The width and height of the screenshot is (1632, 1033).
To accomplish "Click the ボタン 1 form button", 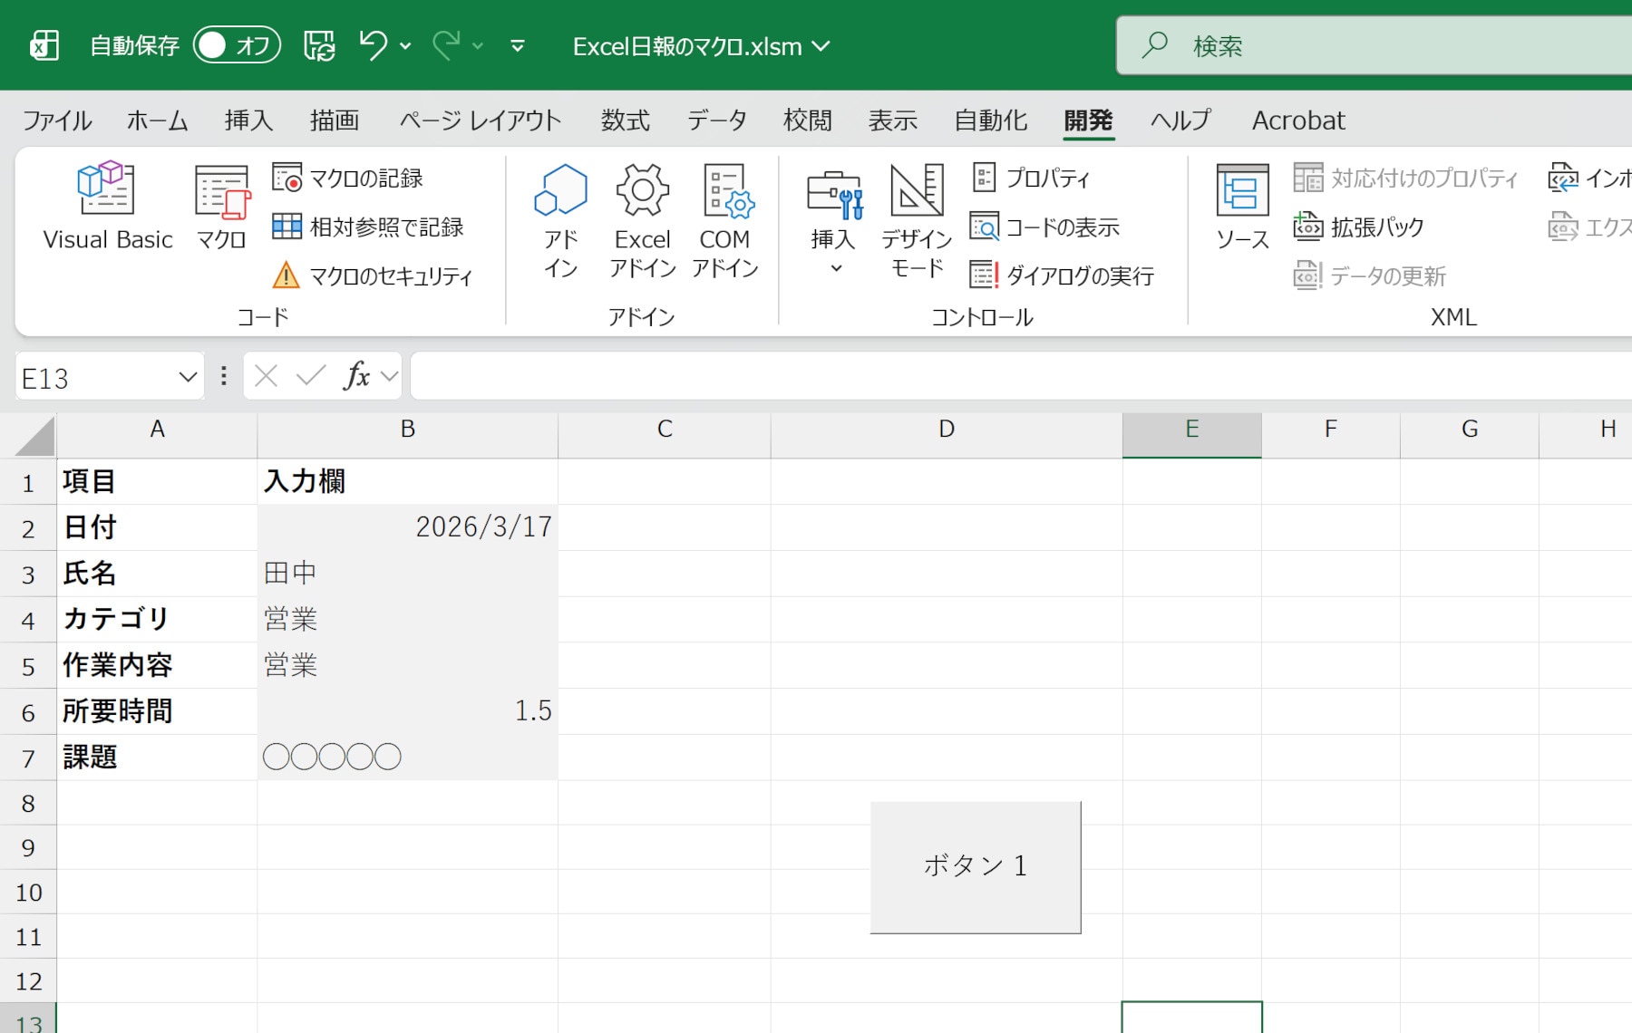I will [x=976, y=867].
